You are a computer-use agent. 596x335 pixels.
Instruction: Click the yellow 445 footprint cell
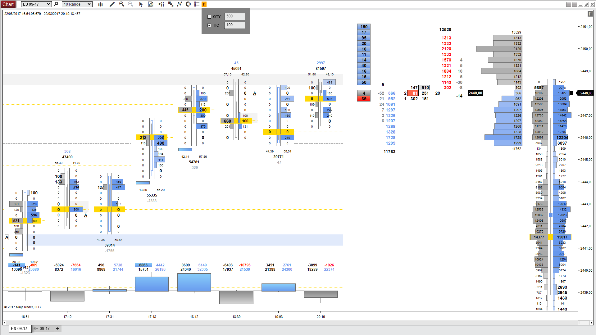coord(185,110)
